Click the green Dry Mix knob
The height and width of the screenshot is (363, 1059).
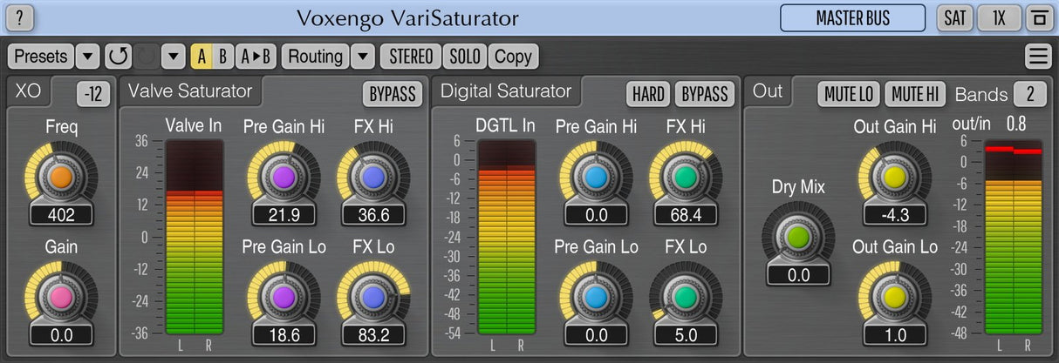pos(797,237)
